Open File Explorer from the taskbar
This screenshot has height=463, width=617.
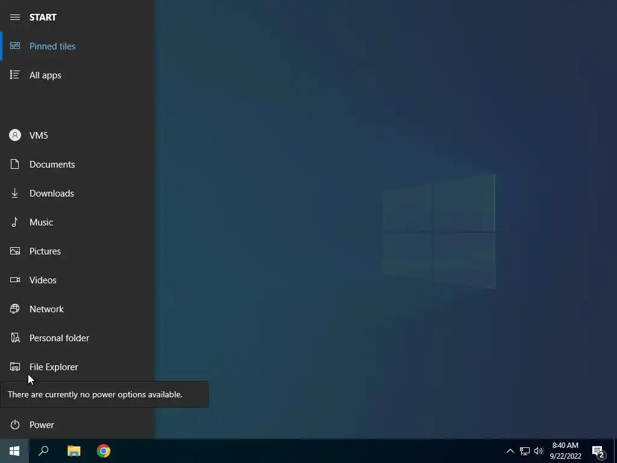(x=74, y=451)
